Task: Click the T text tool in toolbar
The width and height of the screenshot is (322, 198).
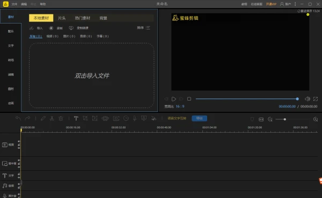Action: pos(76,118)
